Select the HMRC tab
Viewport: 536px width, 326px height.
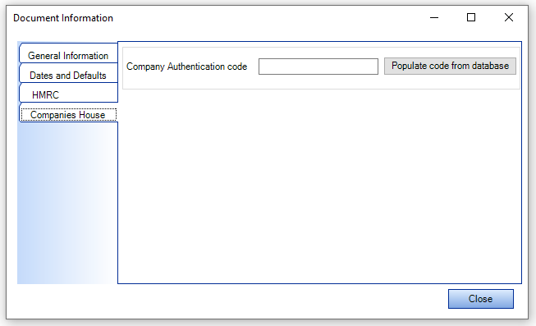(x=68, y=93)
